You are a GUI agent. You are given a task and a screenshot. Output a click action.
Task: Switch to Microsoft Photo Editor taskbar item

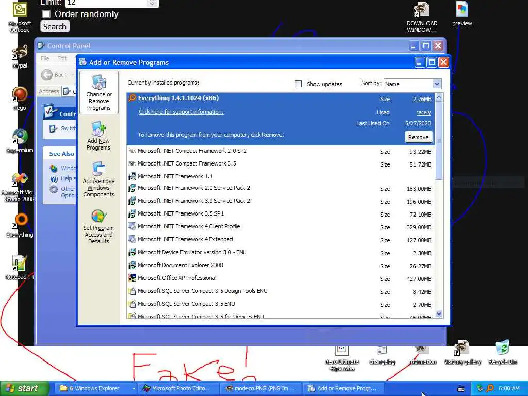point(177,388)
